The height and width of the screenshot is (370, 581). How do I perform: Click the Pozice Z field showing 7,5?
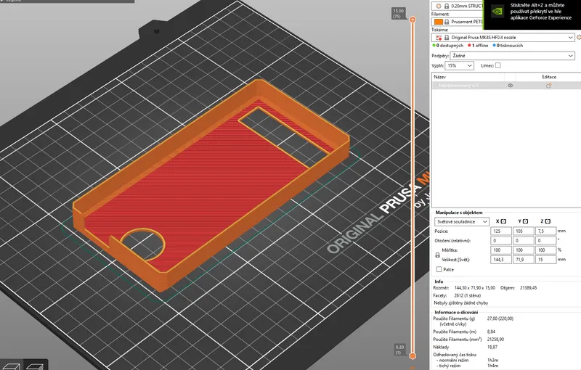[x=546, y=231]
